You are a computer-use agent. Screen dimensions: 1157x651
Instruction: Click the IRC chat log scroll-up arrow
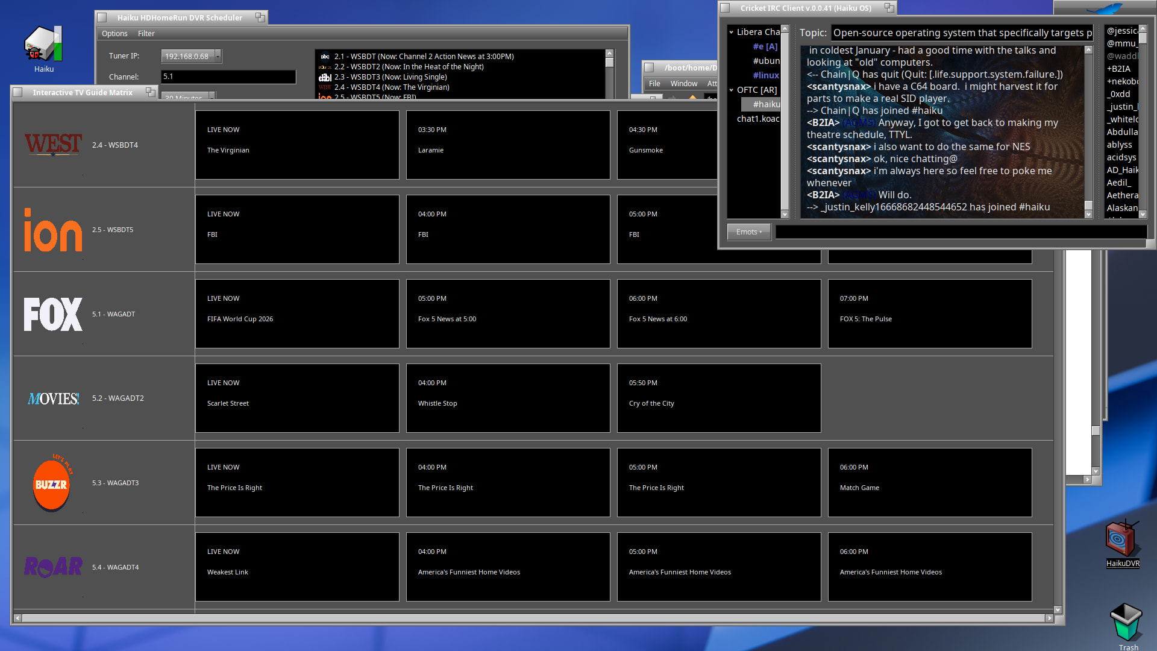1088,50
